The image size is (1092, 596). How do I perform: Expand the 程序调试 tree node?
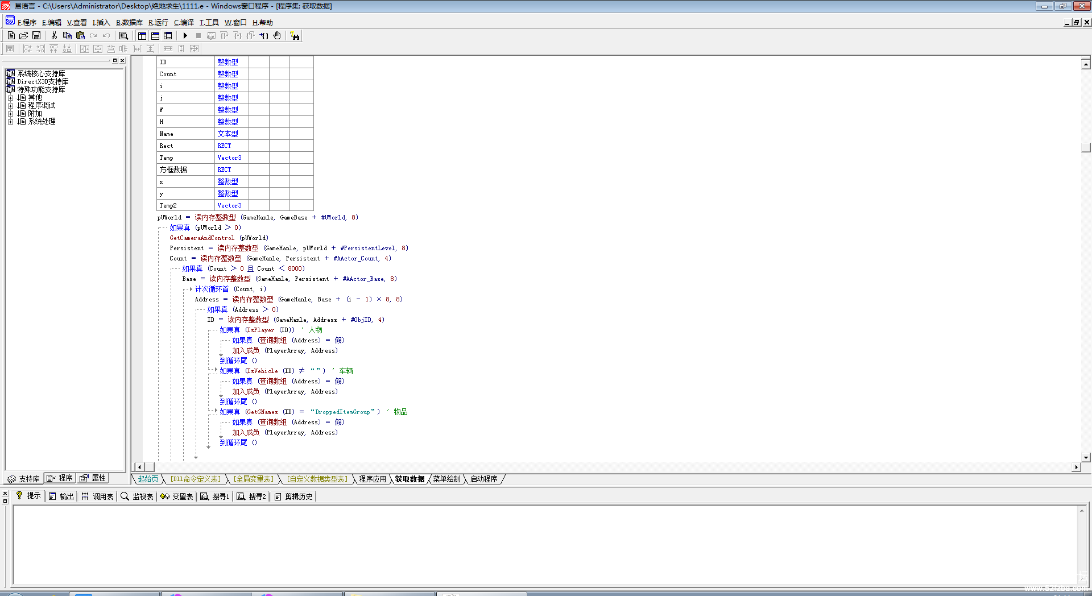[x=10, y=106]
